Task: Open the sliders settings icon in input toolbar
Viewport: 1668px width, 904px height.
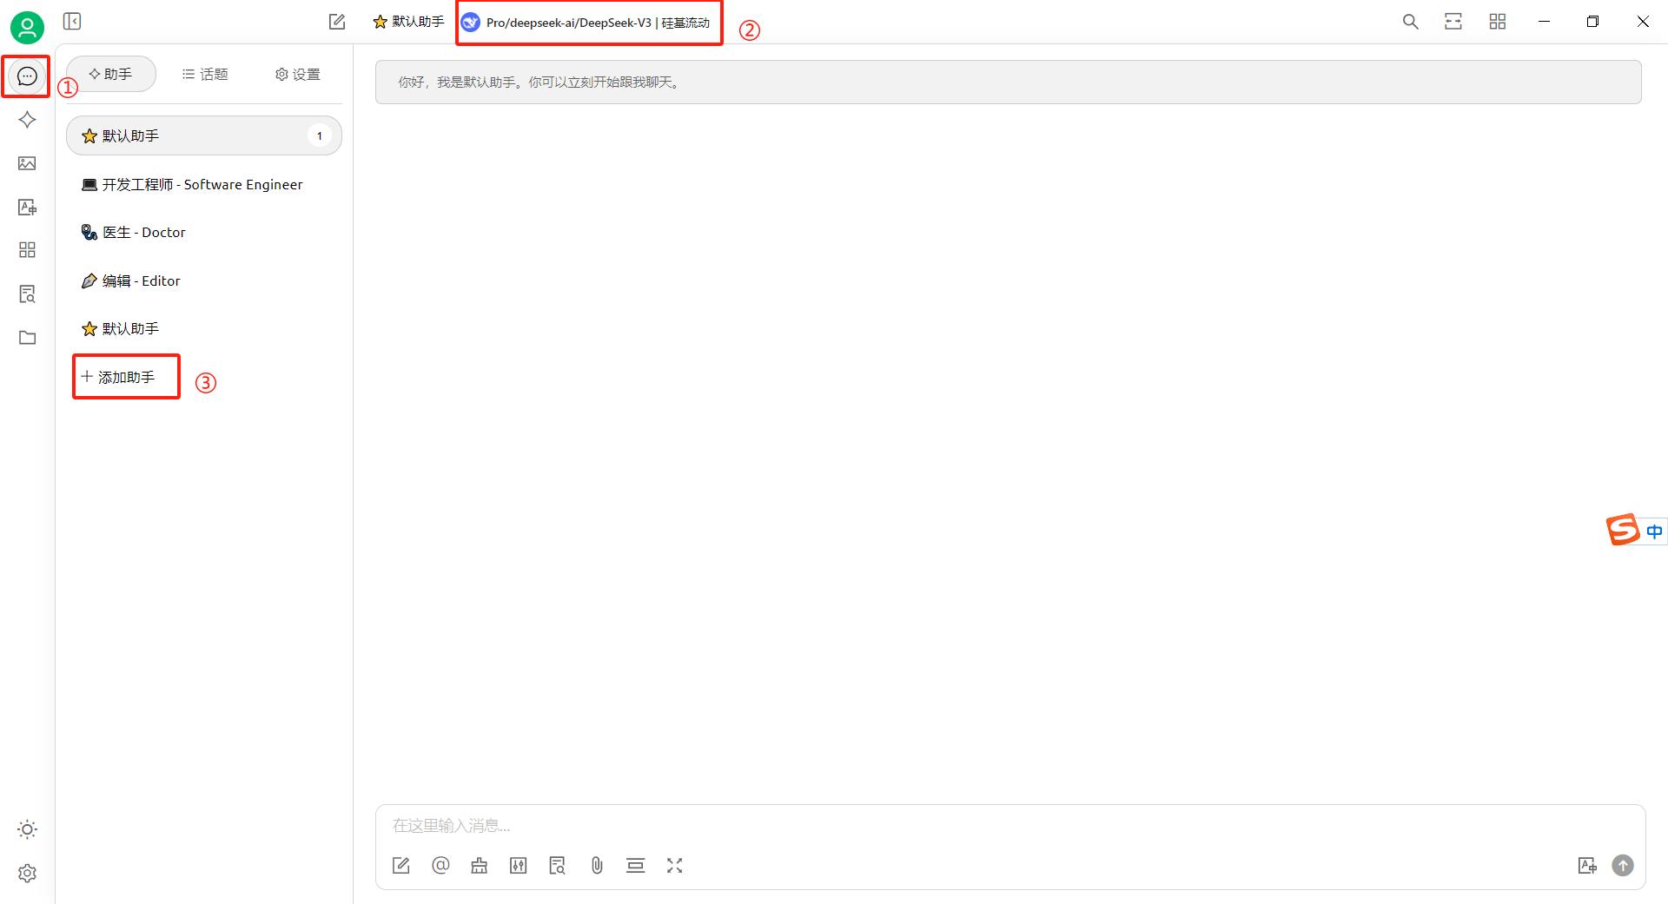Action: [x=519, y=865]
